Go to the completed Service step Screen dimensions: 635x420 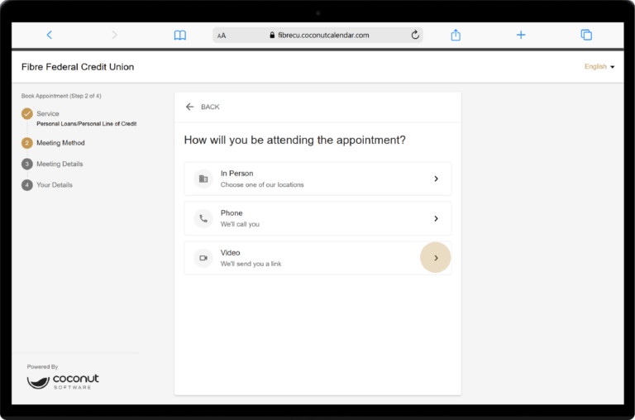click(47, 113)
